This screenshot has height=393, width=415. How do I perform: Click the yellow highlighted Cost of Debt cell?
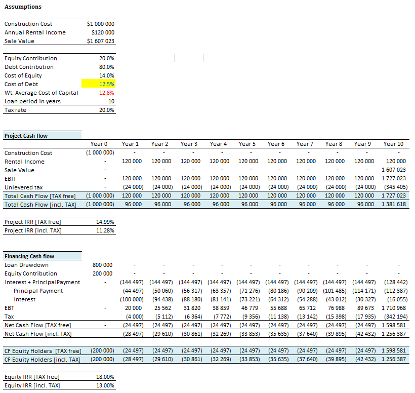(99, 84)
